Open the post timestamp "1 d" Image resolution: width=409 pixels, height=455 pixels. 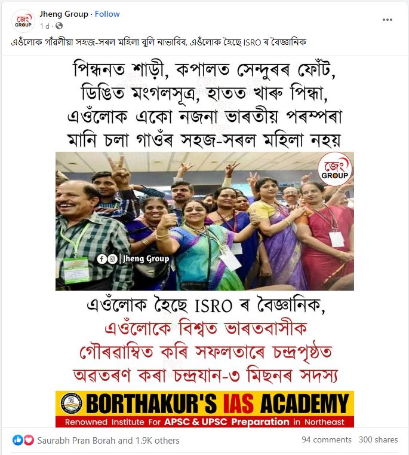point(45,26)
